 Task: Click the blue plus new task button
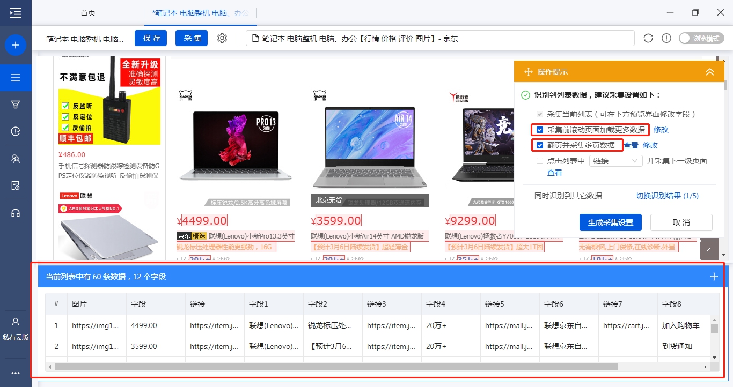tap(16, 45)
